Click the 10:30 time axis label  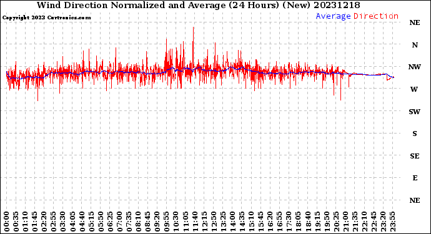(x=176, y=222)
